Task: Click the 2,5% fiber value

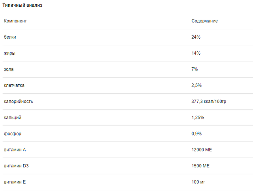Action: 196,85
